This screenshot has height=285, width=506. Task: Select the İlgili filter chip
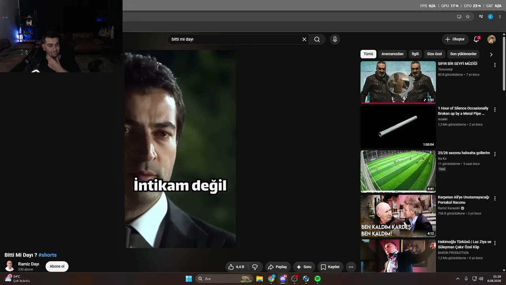point(415,54)
